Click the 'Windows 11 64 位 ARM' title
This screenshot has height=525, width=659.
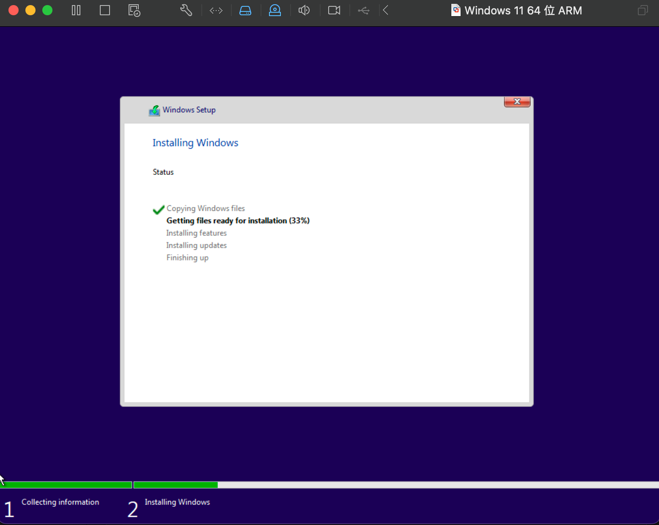point(523,11)
